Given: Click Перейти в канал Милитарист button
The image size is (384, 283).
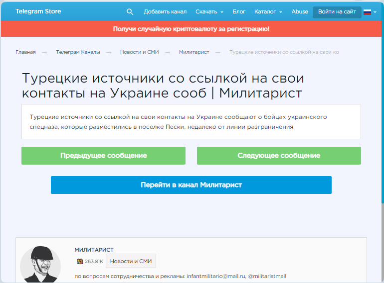Looking at the screenshot, I should (192, 185).
